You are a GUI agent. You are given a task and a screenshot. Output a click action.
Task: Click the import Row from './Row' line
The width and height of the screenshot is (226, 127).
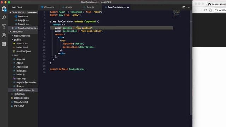coord(65,15)
